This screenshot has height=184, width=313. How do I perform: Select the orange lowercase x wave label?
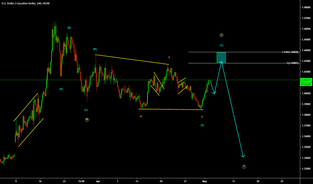(169, 57)
